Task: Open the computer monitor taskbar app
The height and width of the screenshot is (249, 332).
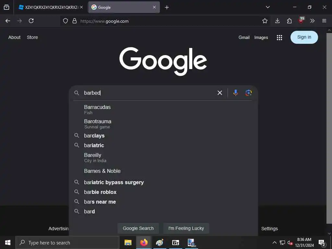Action: (191, 243)
